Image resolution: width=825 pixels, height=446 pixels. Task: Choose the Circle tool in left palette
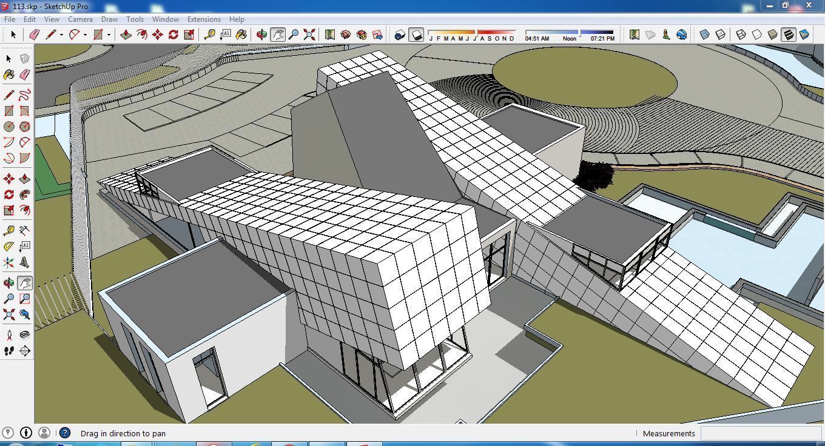(8, 127)
